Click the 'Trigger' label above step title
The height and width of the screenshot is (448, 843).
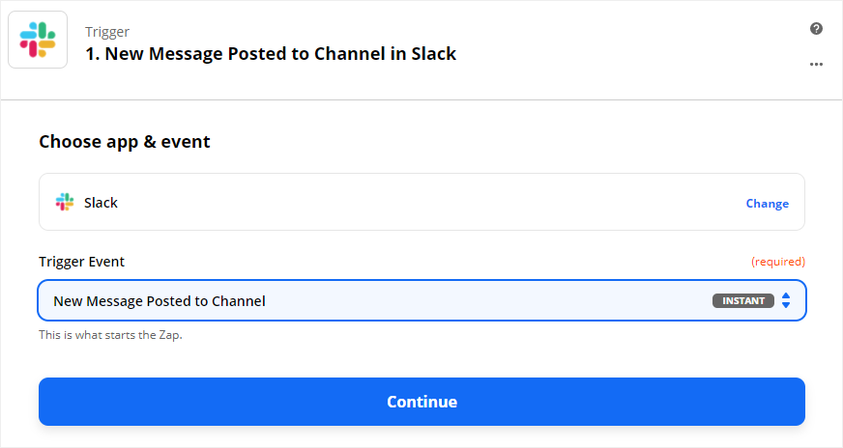pos(107,32)
